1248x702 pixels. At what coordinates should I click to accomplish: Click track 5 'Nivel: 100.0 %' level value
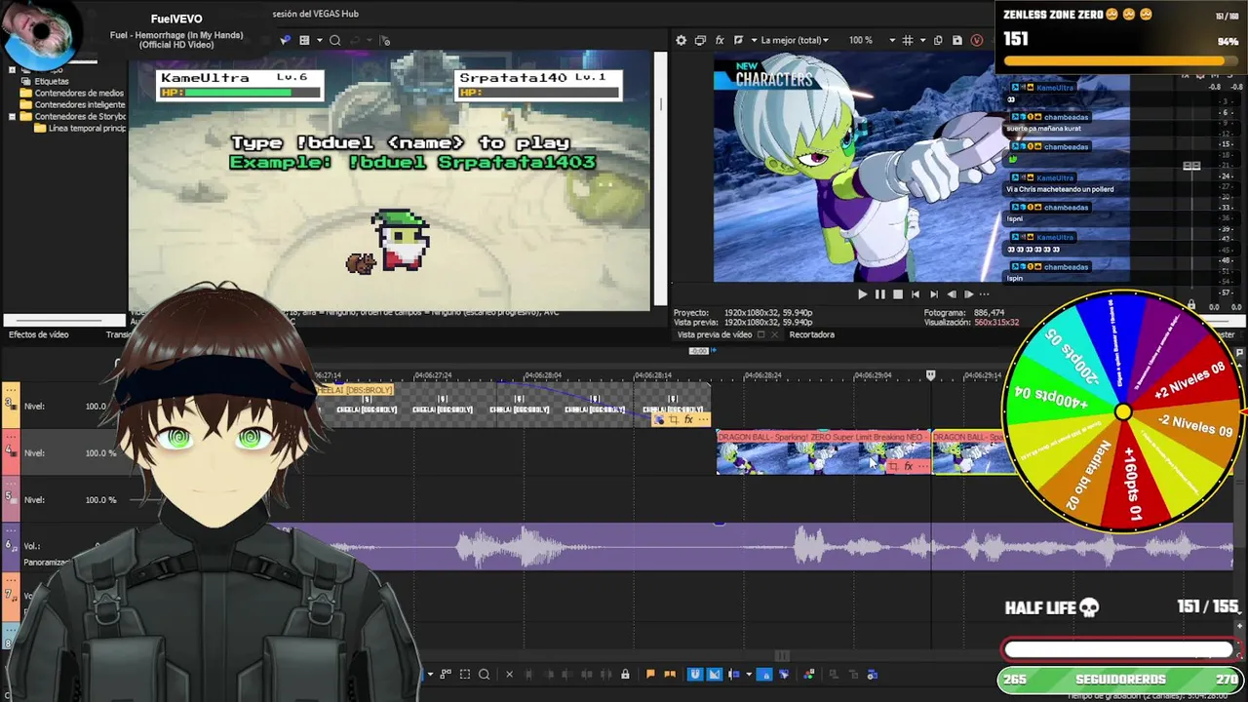(99, 500)
